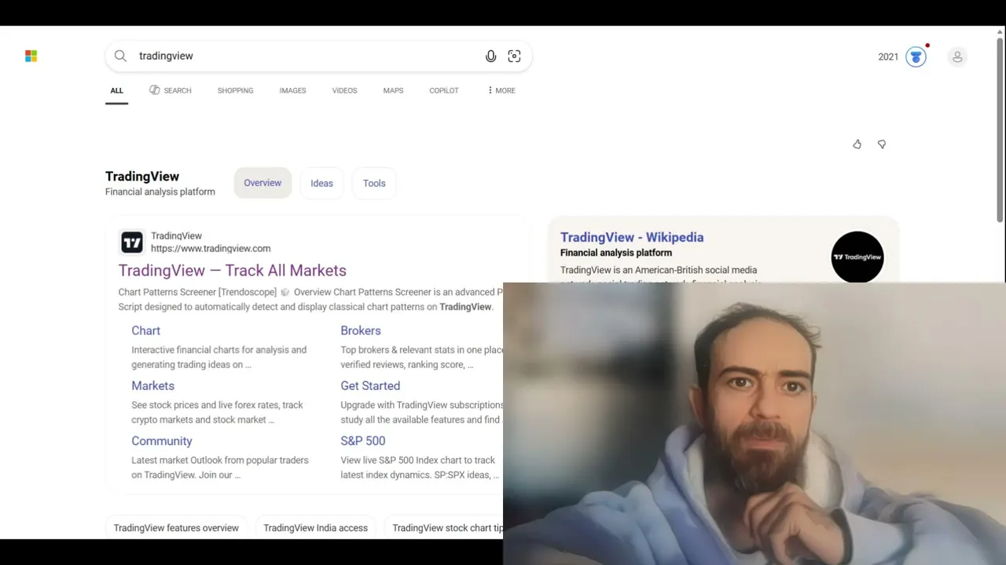Image resolution: width=1006 pixels, height=565 pixels.
Task: Select the ALL results tab
Action: coord(116,91)
